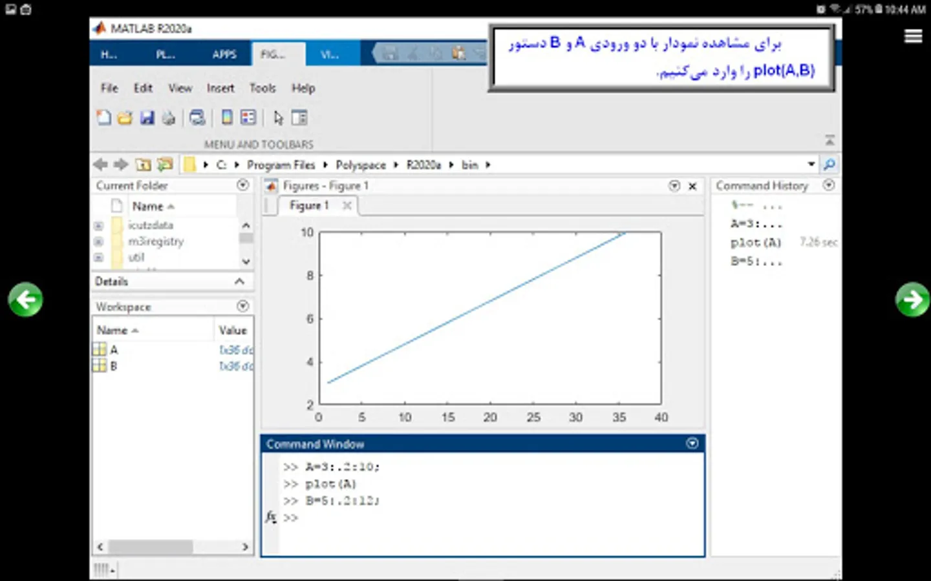Click the command prompt input line
Screen dimensions: 931x581
click(x=491, y=518)
